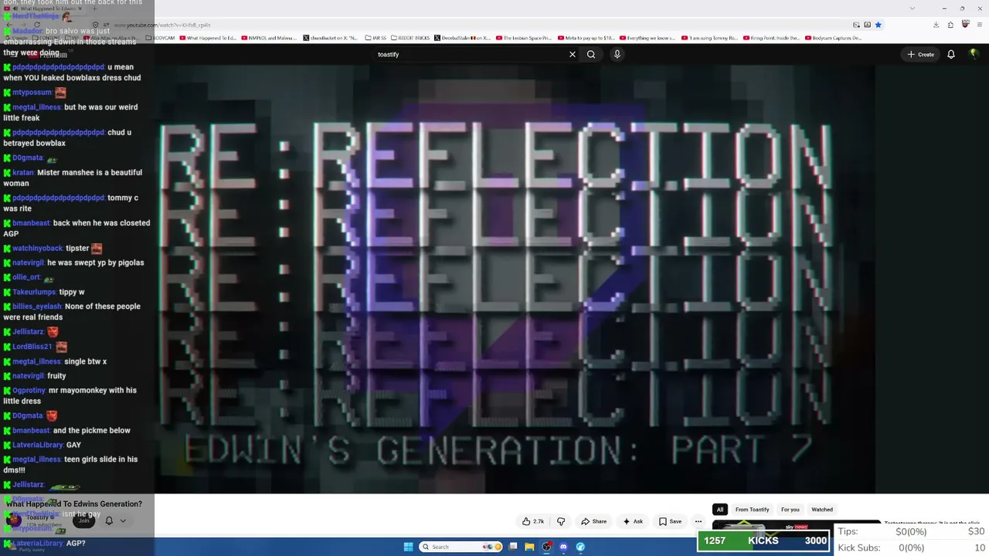Click chat username 'kratan'
The height and width of the screenshot is (556, 989).
tap(23, 172)
